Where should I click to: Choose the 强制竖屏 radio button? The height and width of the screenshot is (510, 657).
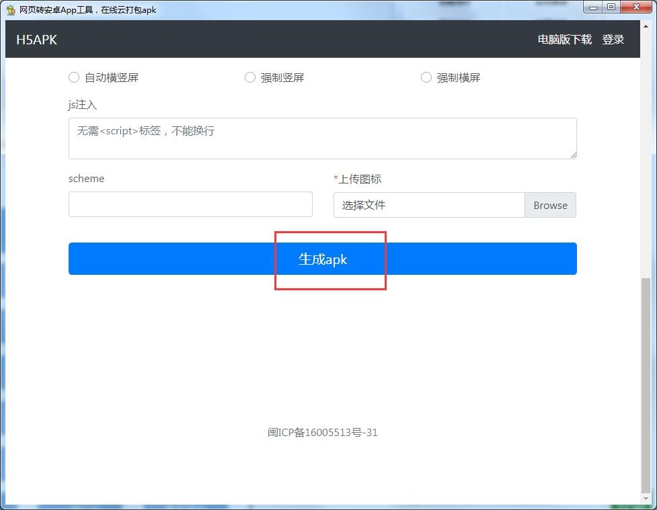[250, 77]
